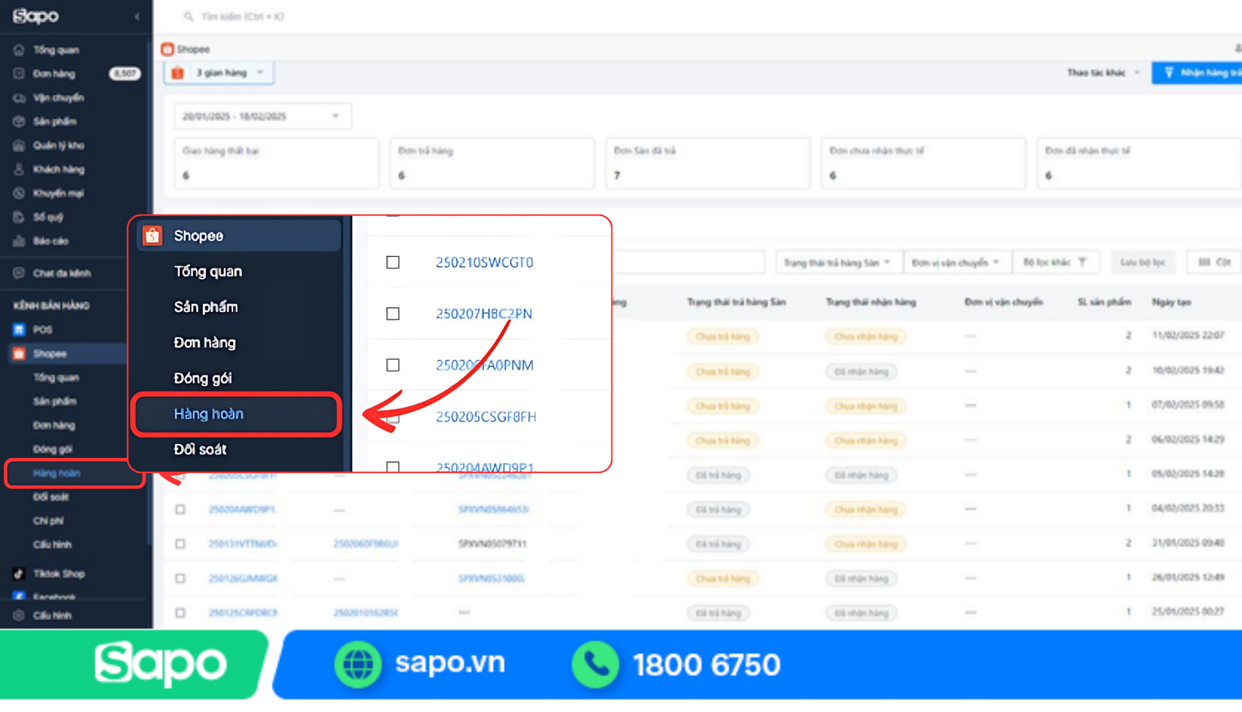Open Đối soát under Shopee in the sidebar
This screenshot has height=712, width=1242.
[51, 497]
